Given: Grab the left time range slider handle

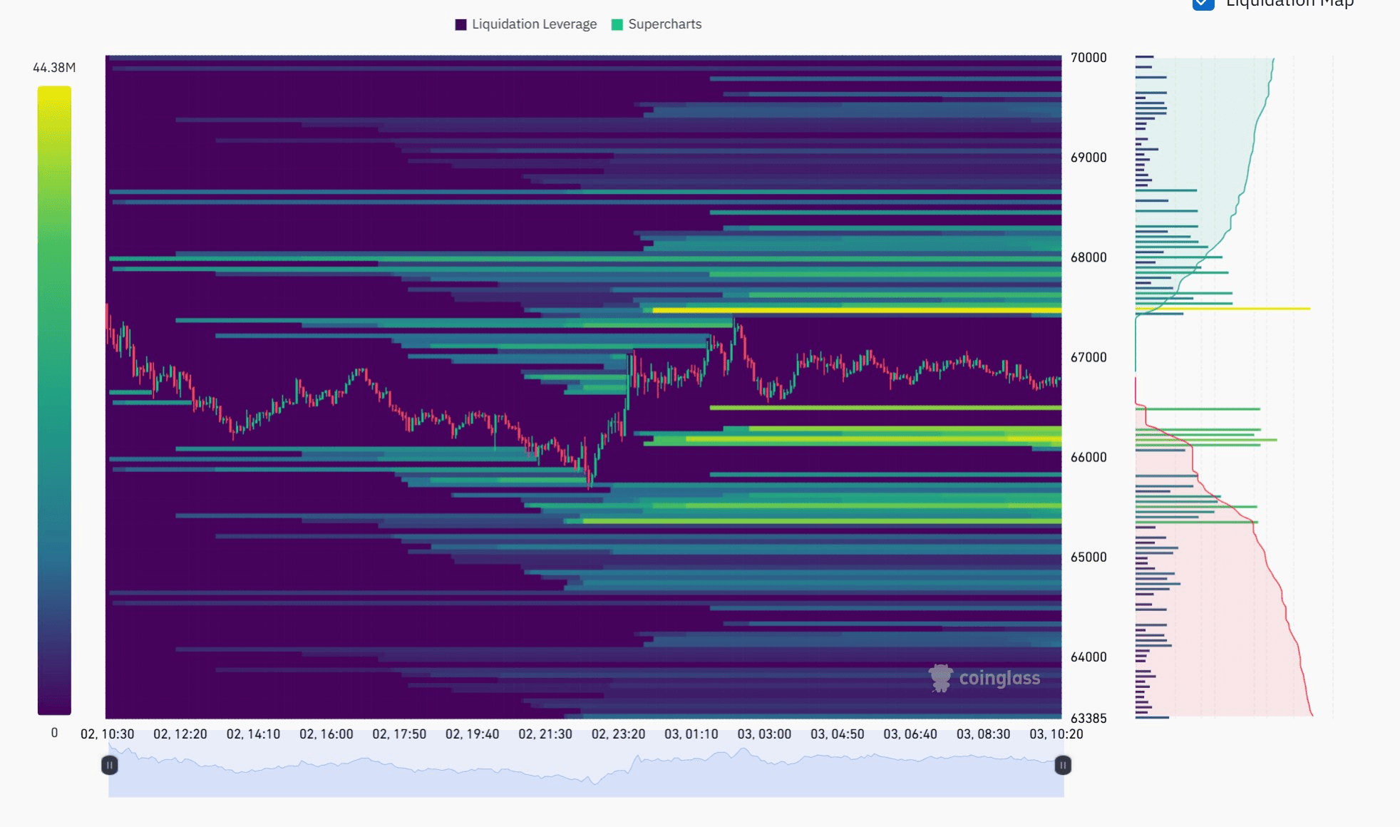Looking at the screenshot, I should [109, 765].
